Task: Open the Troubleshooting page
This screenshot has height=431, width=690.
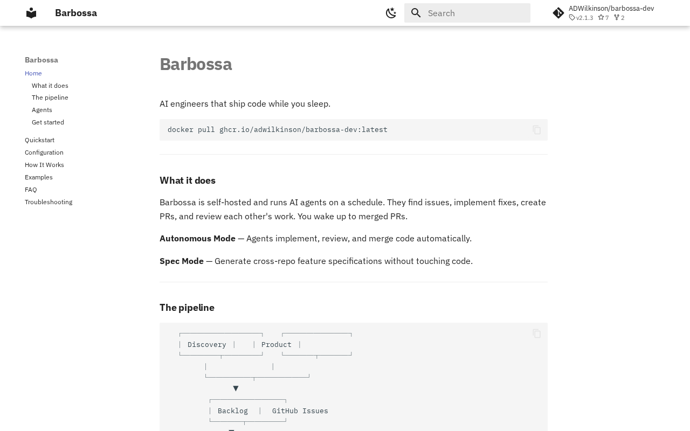Action: pyautogui.click(x=49, y=202)
